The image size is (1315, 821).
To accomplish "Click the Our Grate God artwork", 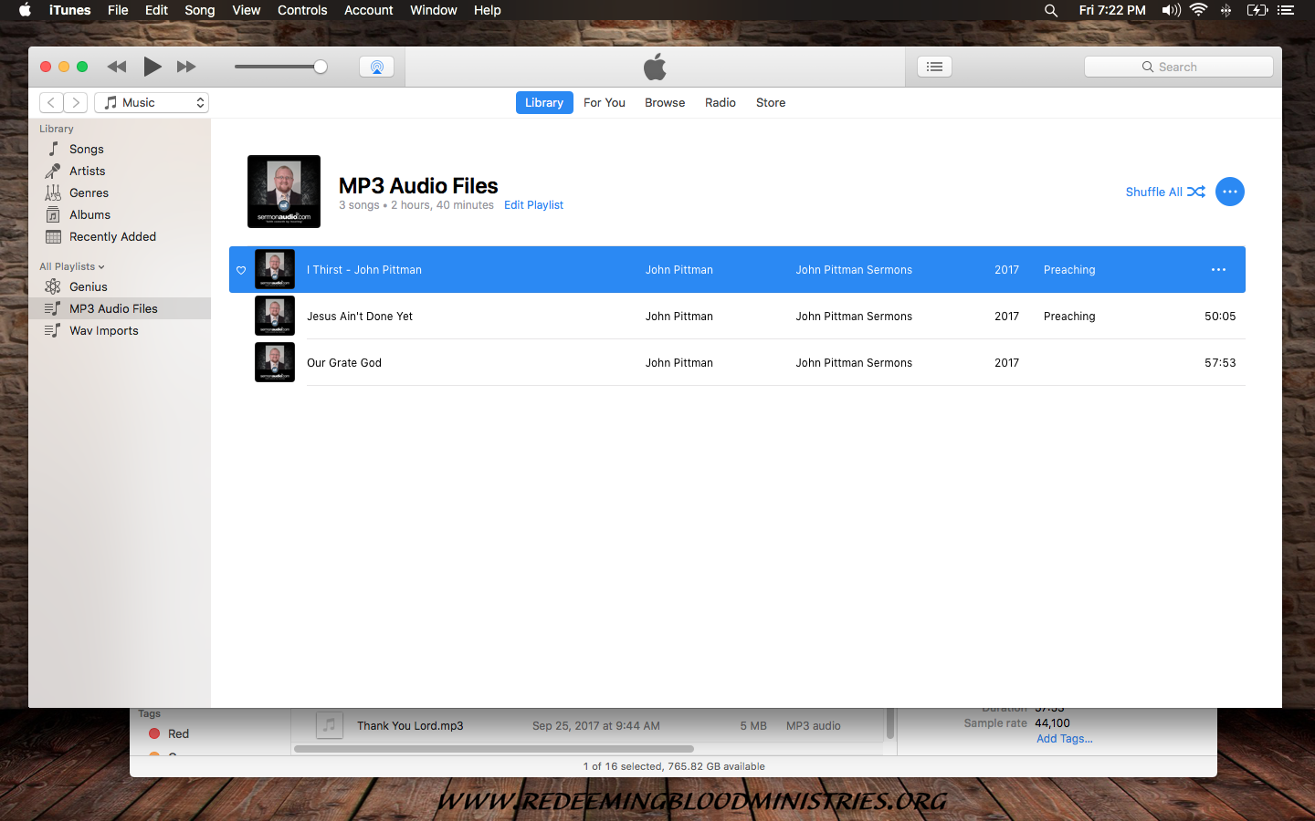I will point(275,363).
